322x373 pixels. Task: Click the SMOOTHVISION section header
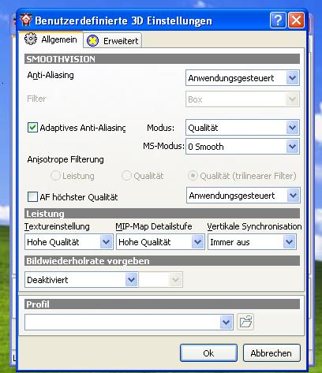coord(162,59)
